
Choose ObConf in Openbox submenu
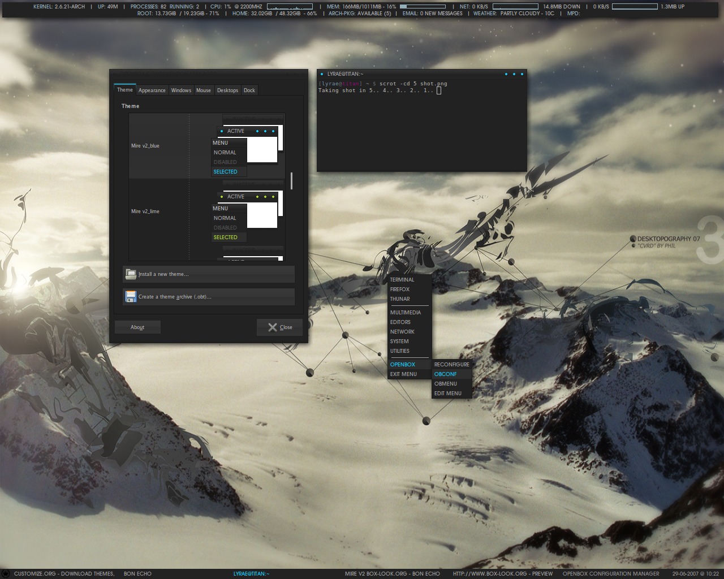[x=451, y=374]
